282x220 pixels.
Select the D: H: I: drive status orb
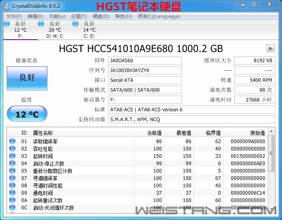pyautogui.click(x=41, y=24)
